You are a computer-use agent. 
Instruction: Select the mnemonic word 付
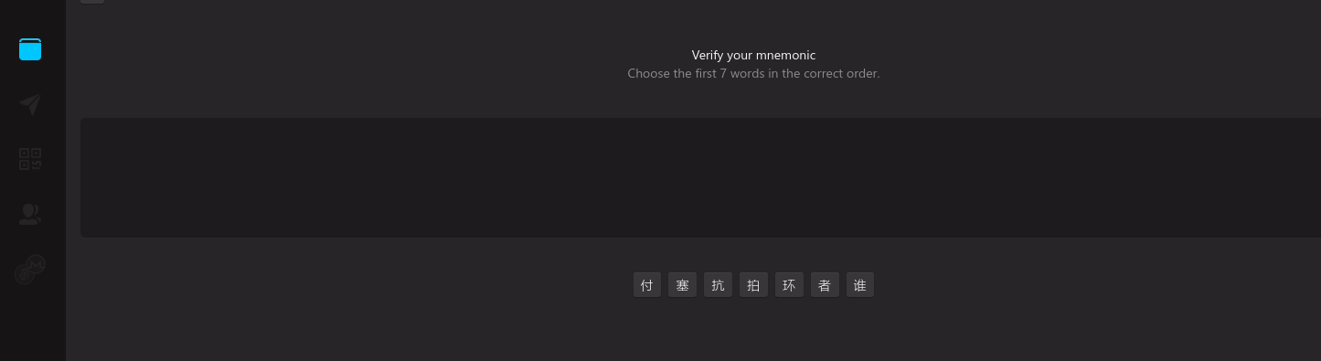point(647,285)
